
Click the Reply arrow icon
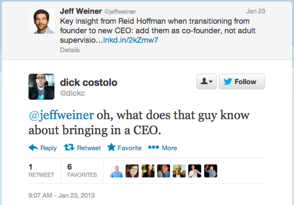point(34,148)
